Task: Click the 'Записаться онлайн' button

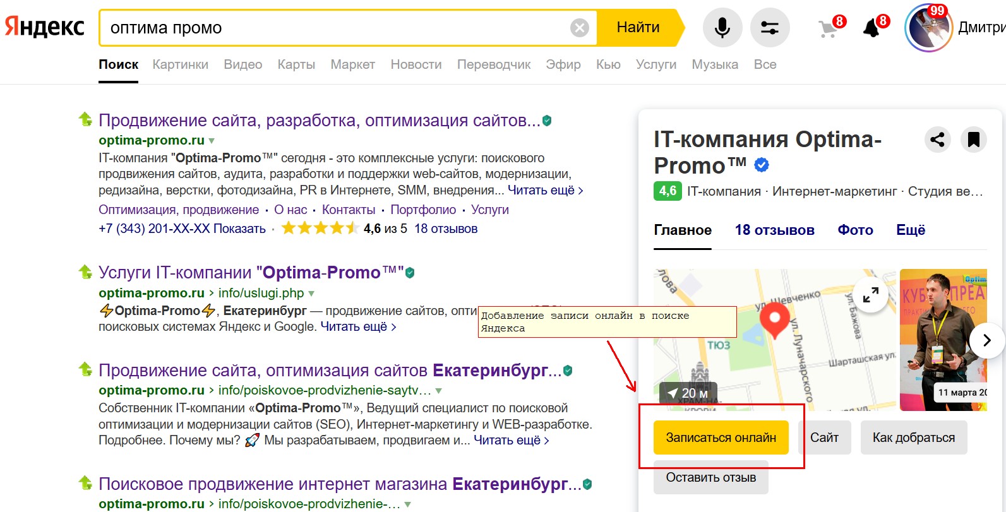Action: [x=721, y=438]
